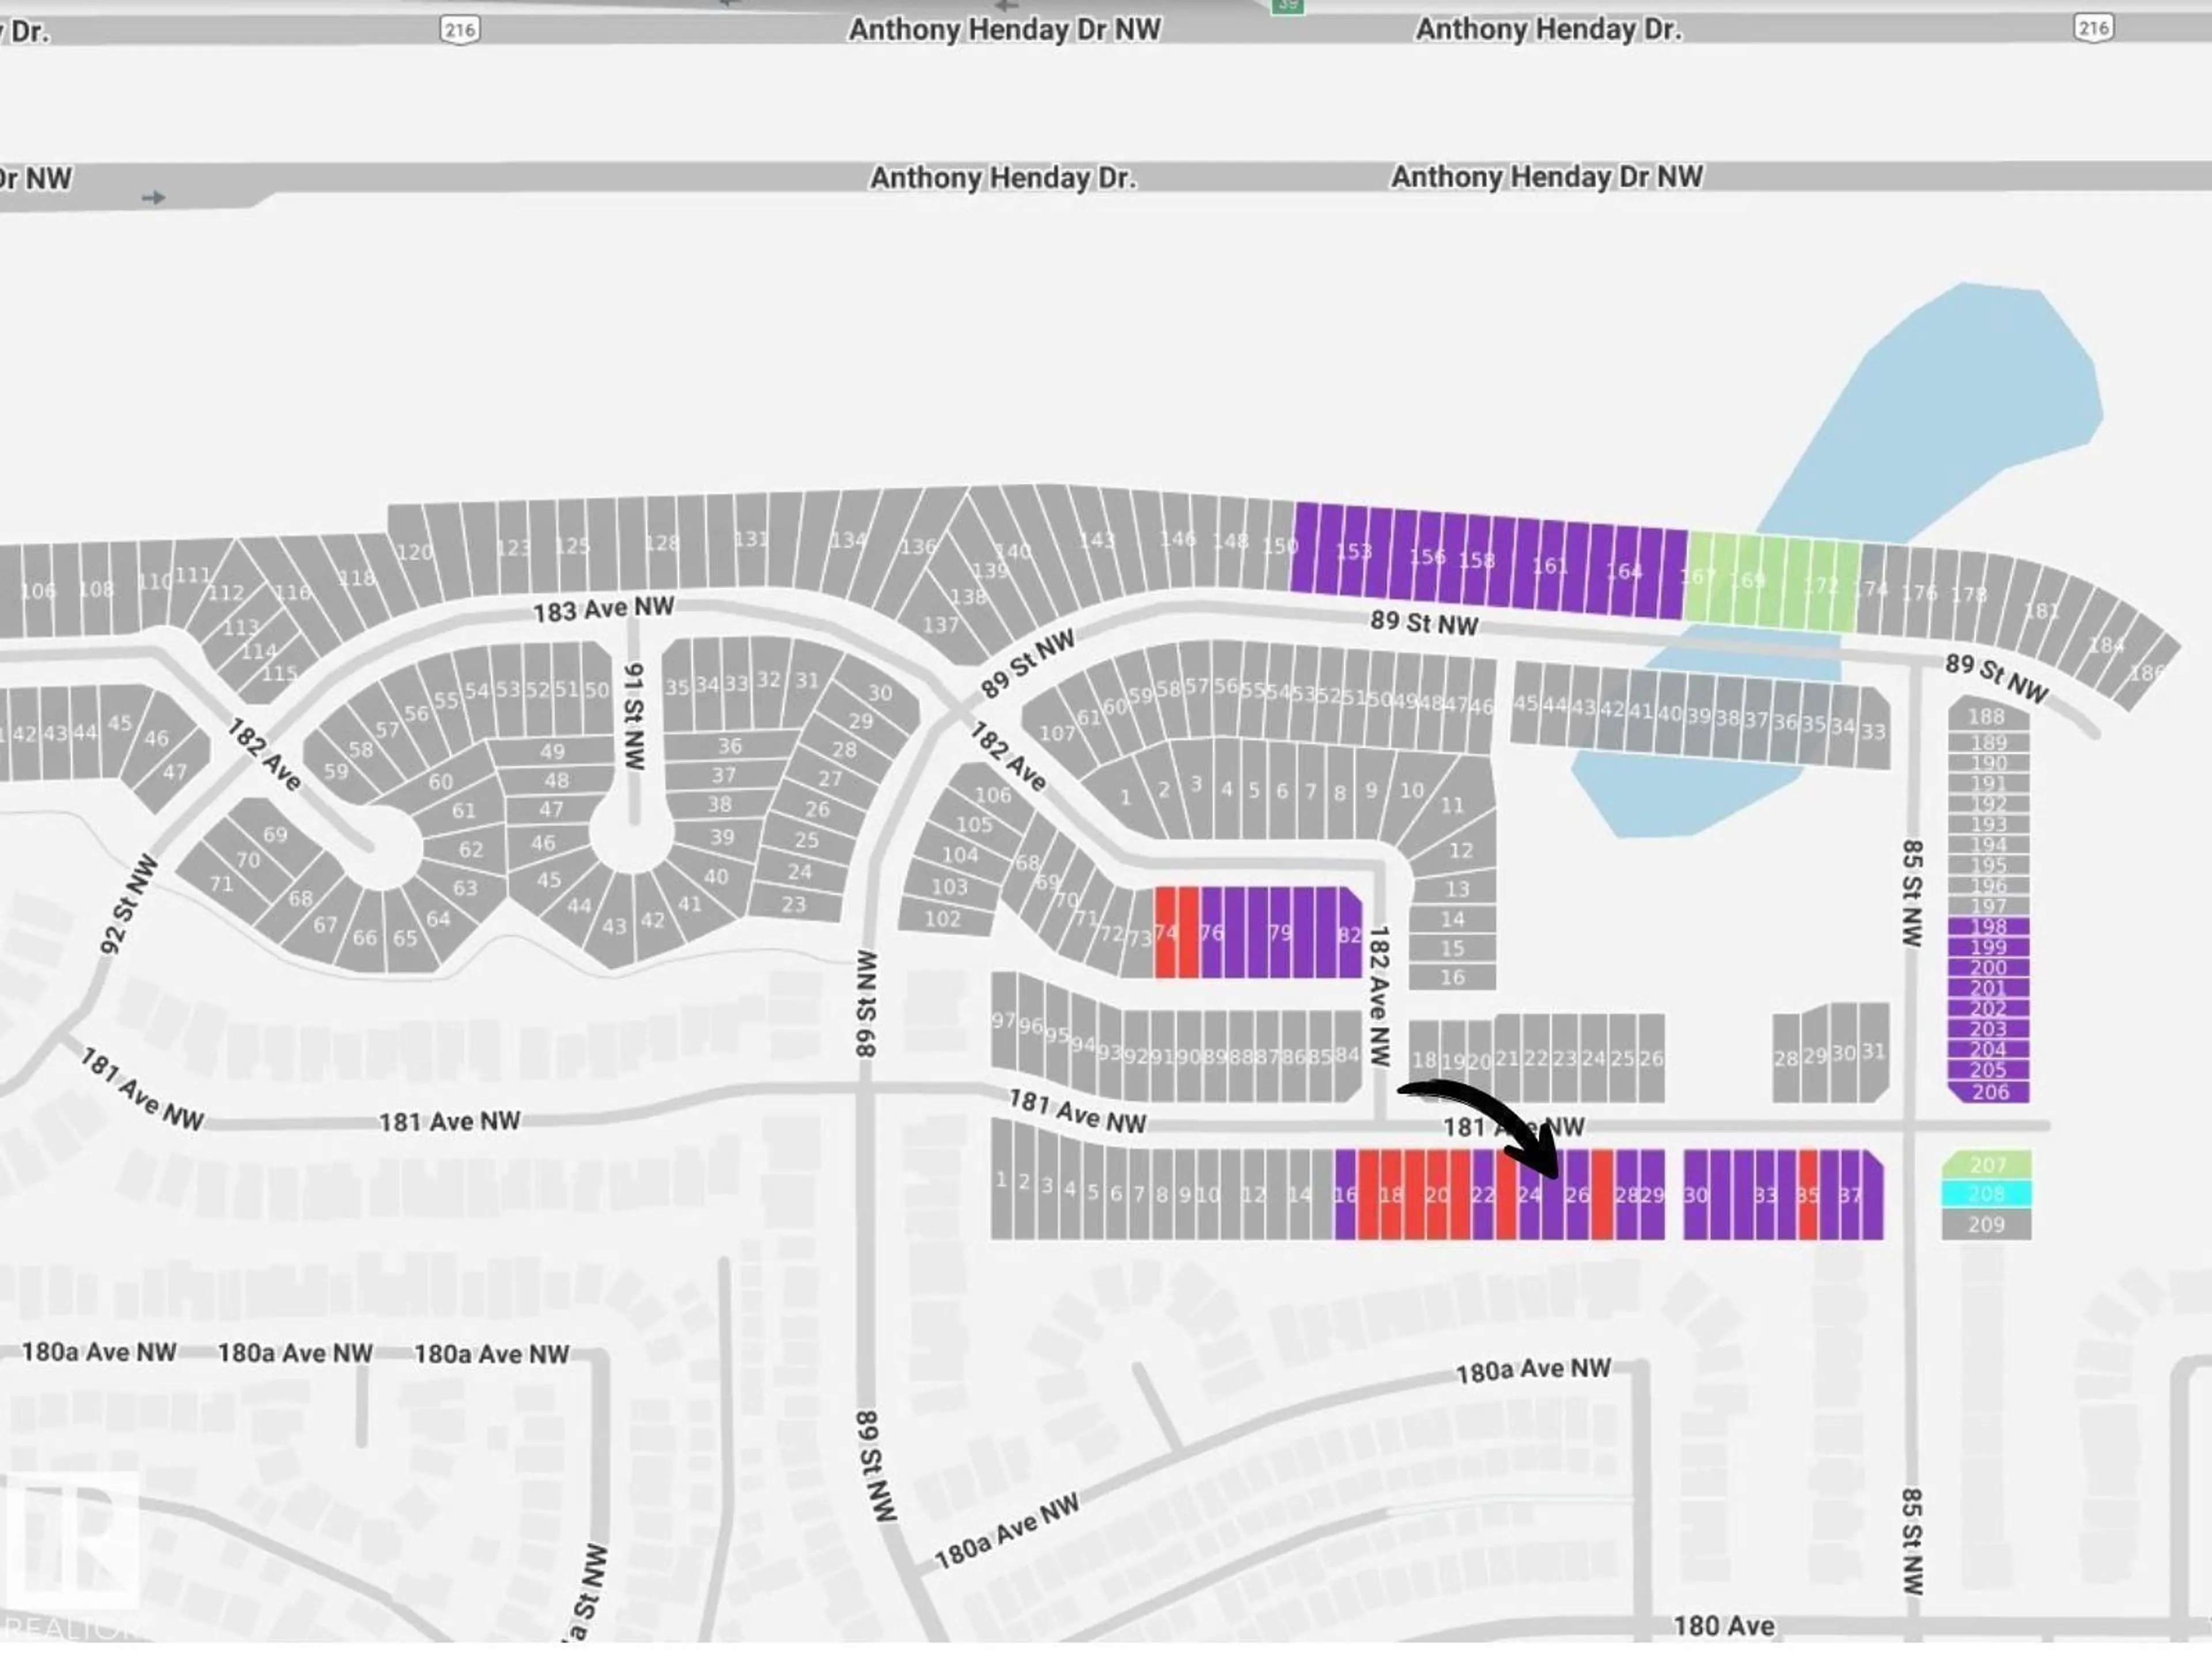This screenshot has width=2212, height=1659.
Task: Pick red lot 18 on 181 Ave
Action: 1391,1195
